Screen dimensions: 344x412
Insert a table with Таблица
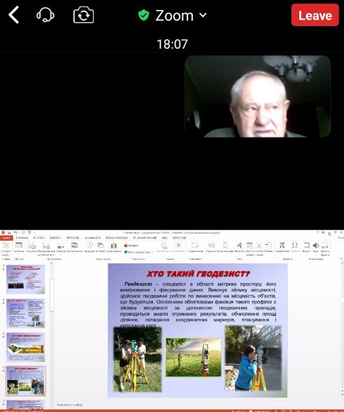pos(19,247)
